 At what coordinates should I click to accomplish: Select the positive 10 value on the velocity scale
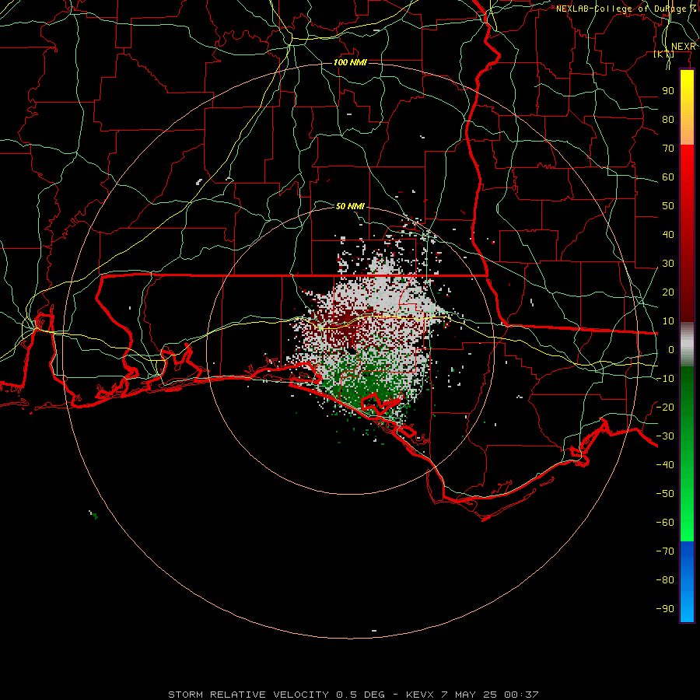(668, 321)
